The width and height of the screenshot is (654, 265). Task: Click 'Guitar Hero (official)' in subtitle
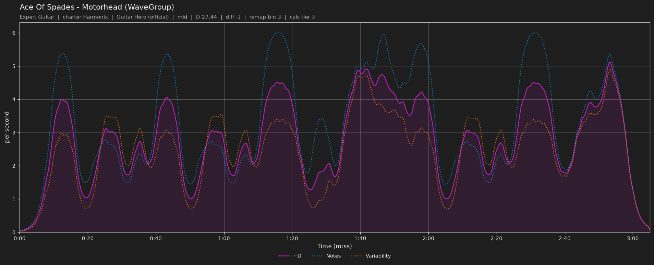pos(143,17)
